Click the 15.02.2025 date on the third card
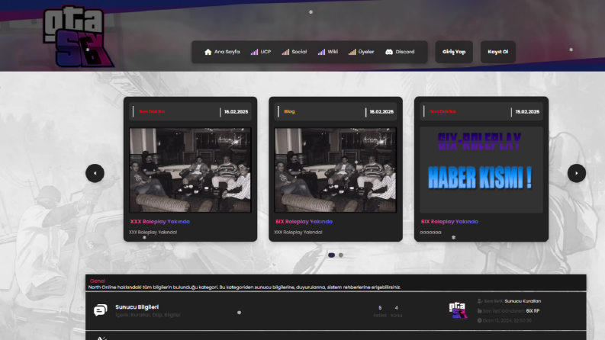Screen dimensions: 605x340 coord(527,112)
